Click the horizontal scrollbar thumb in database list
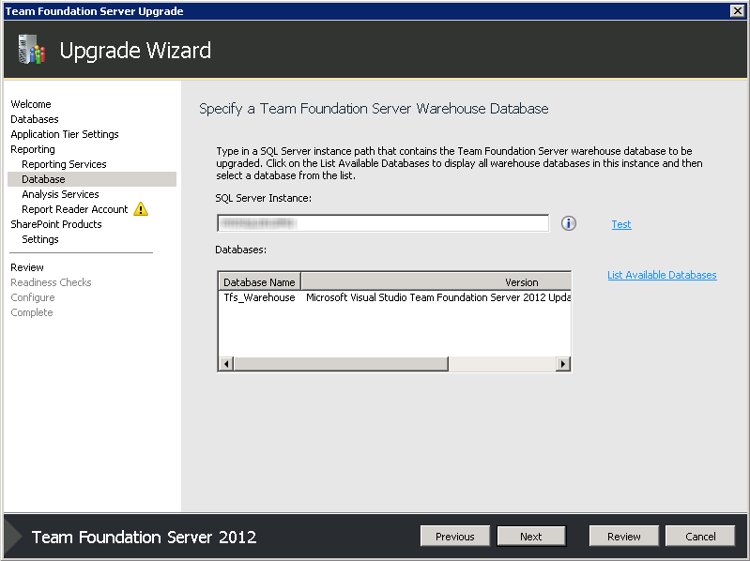Image resolution: width=750 pixels, height=561 pixels. [341, 364]
